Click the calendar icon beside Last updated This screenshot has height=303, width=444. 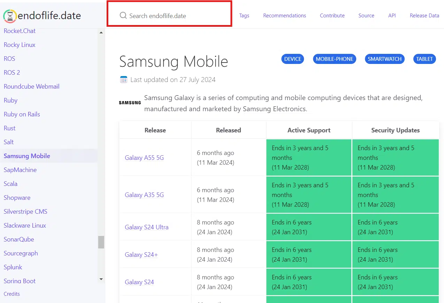click(124, 80)
